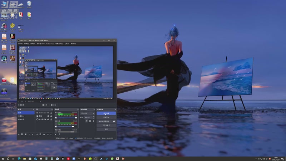This screenshot has width=286, height=161.
Task: Mute the microphone speaker icon in mixer
Action: (x=56, y=118)
